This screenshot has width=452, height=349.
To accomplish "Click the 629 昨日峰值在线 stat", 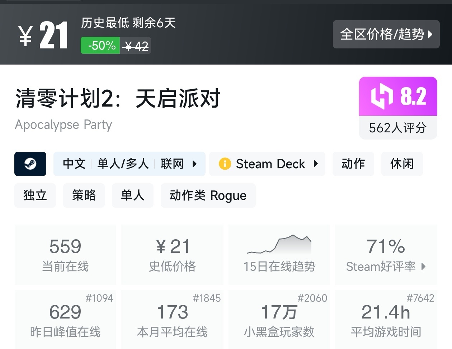I will (x=65, y=320).
